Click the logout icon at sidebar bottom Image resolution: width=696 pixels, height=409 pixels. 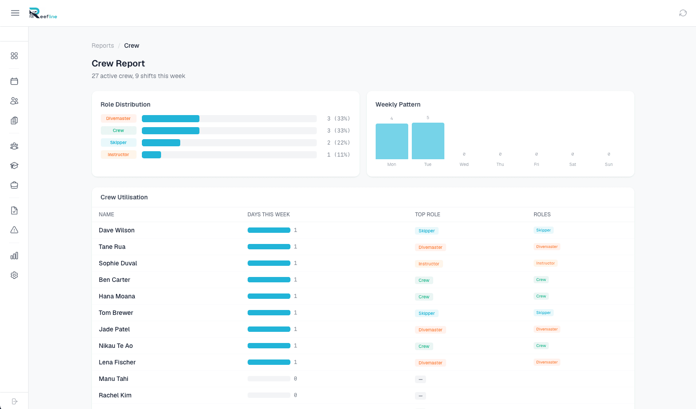(14, 401)
